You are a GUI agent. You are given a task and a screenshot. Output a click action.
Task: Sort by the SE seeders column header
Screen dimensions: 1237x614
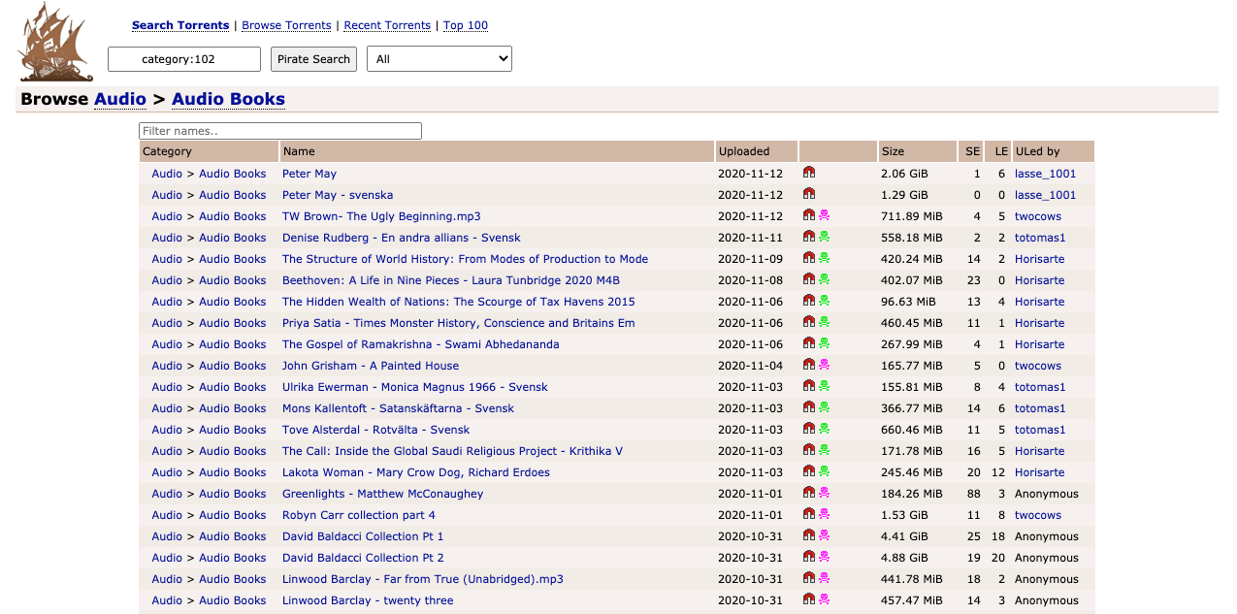coord(973,151)
